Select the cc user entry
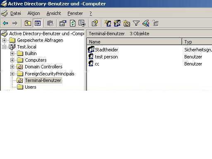The height and width of the screenshot is (159, 212). [x=97, y=64]
